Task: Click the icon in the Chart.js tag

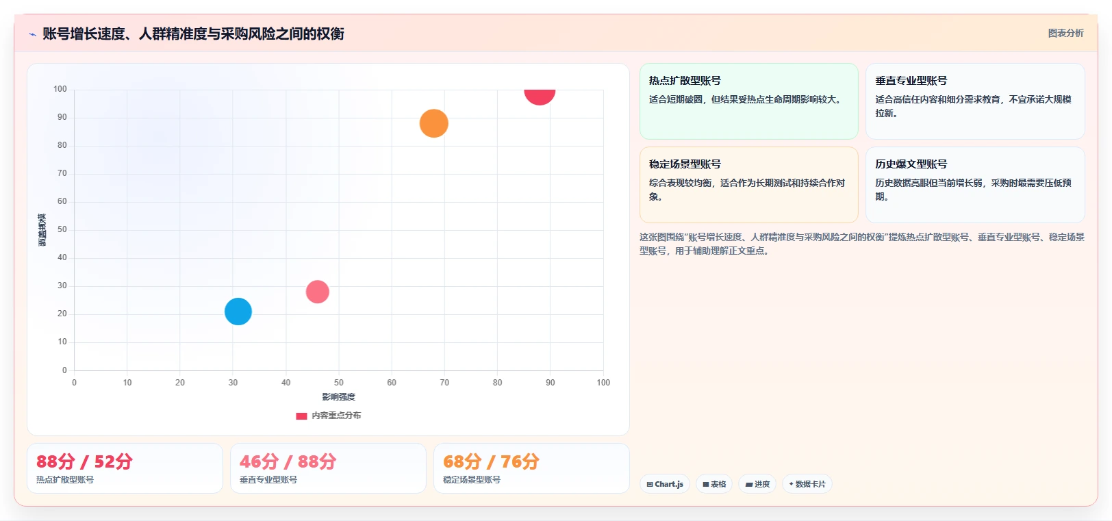Action: point(650,484)
